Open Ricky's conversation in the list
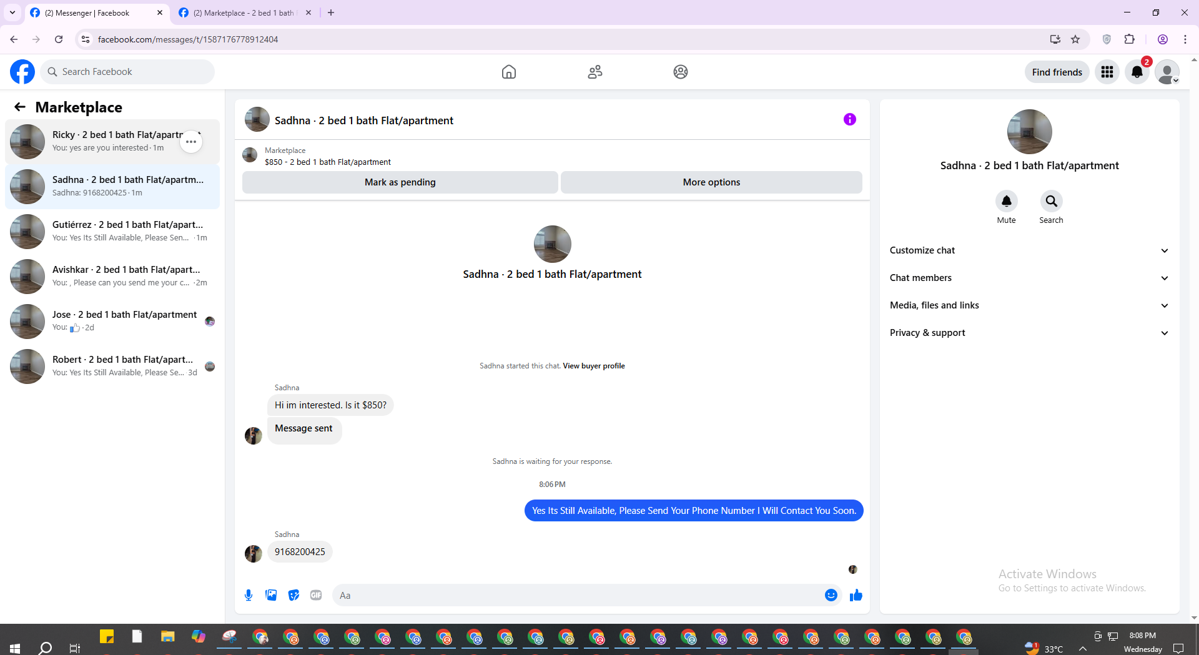This screenshot has height=655, width=1199. pyautogui.click(x=112, y=142)
